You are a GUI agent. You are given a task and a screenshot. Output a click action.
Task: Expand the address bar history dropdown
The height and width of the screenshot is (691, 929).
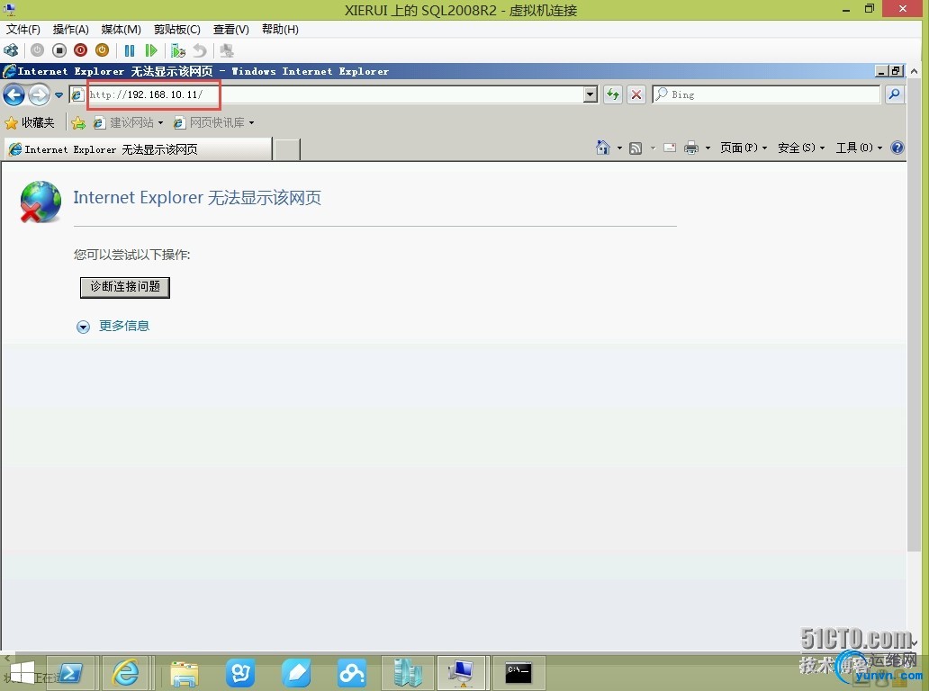click(x=591, y=94)
